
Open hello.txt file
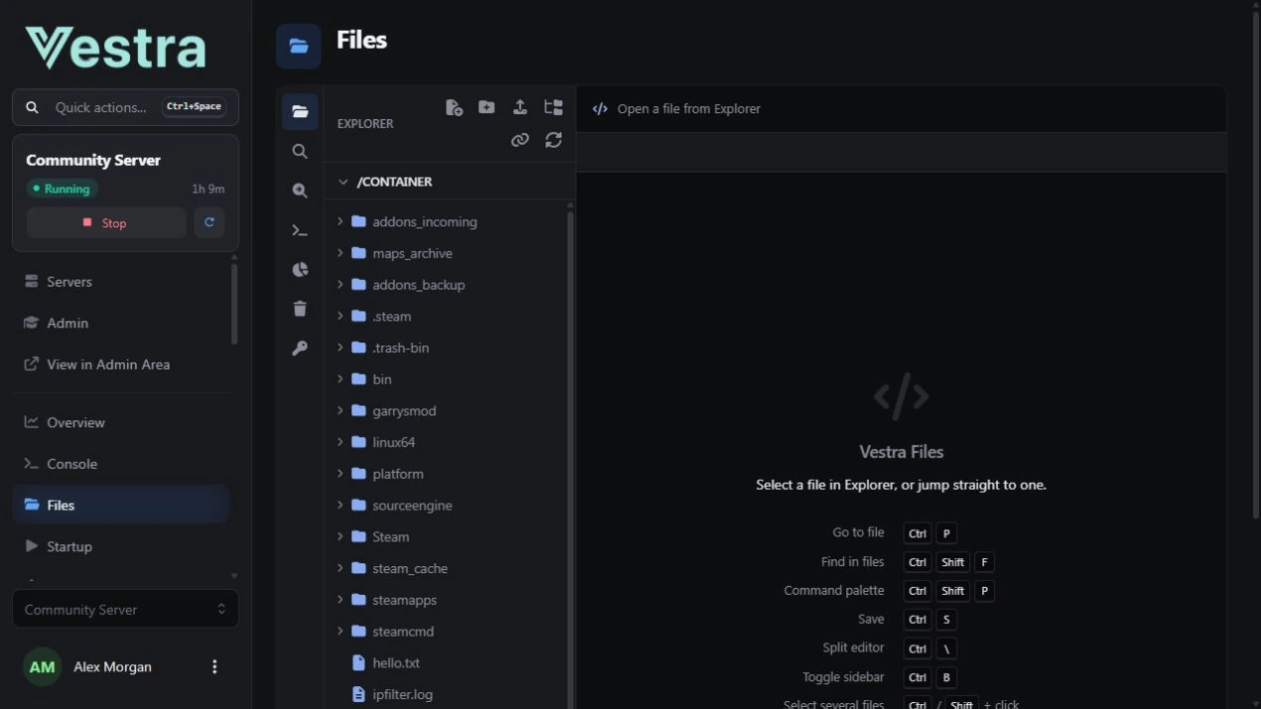coord(447,662)
